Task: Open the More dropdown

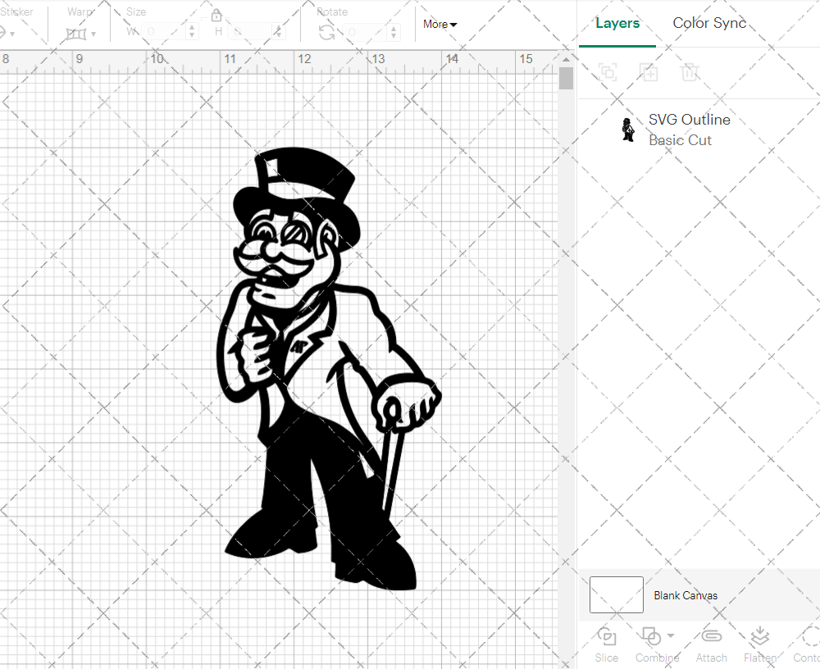Action: [440, 25]
